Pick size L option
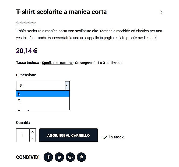The image size is (179, 167). (x=43, y=107)
